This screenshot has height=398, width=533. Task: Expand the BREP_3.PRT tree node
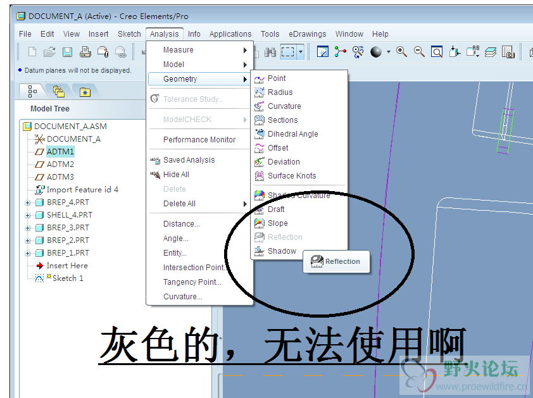click(28, 228)
